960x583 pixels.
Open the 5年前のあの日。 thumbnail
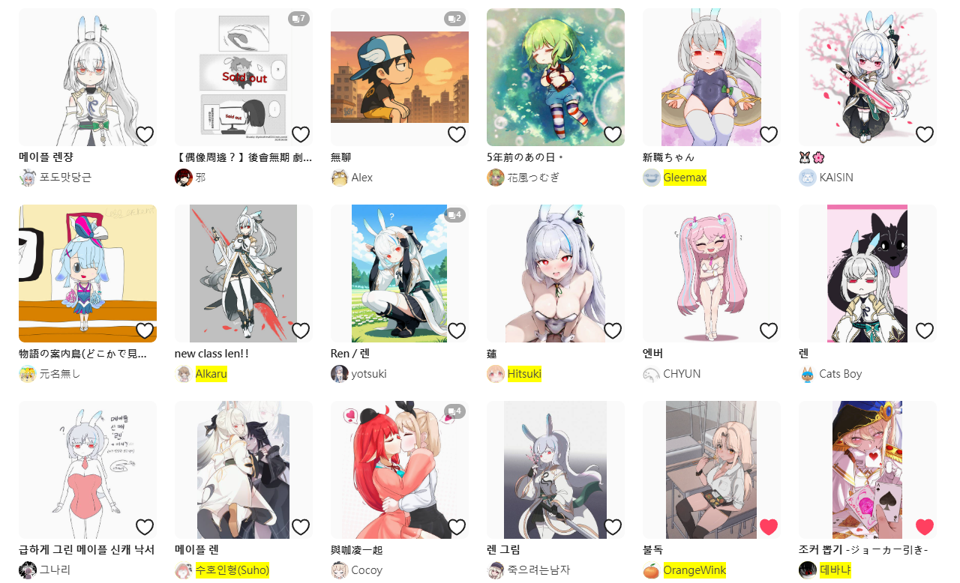click(x=556, y=77)
